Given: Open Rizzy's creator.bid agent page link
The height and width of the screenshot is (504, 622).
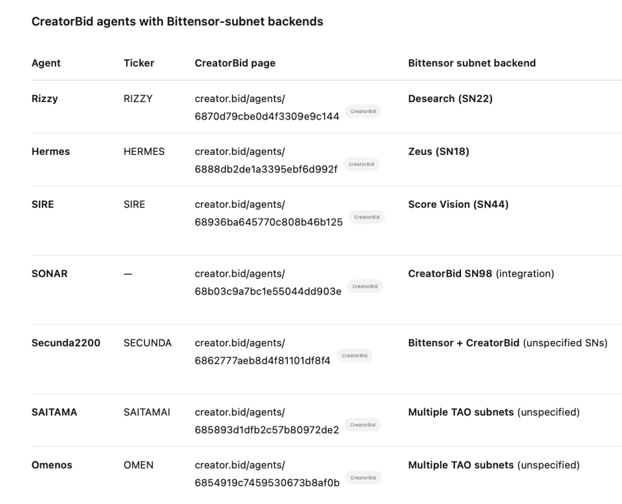Looking at the screenshot, I should click(267, 107).
